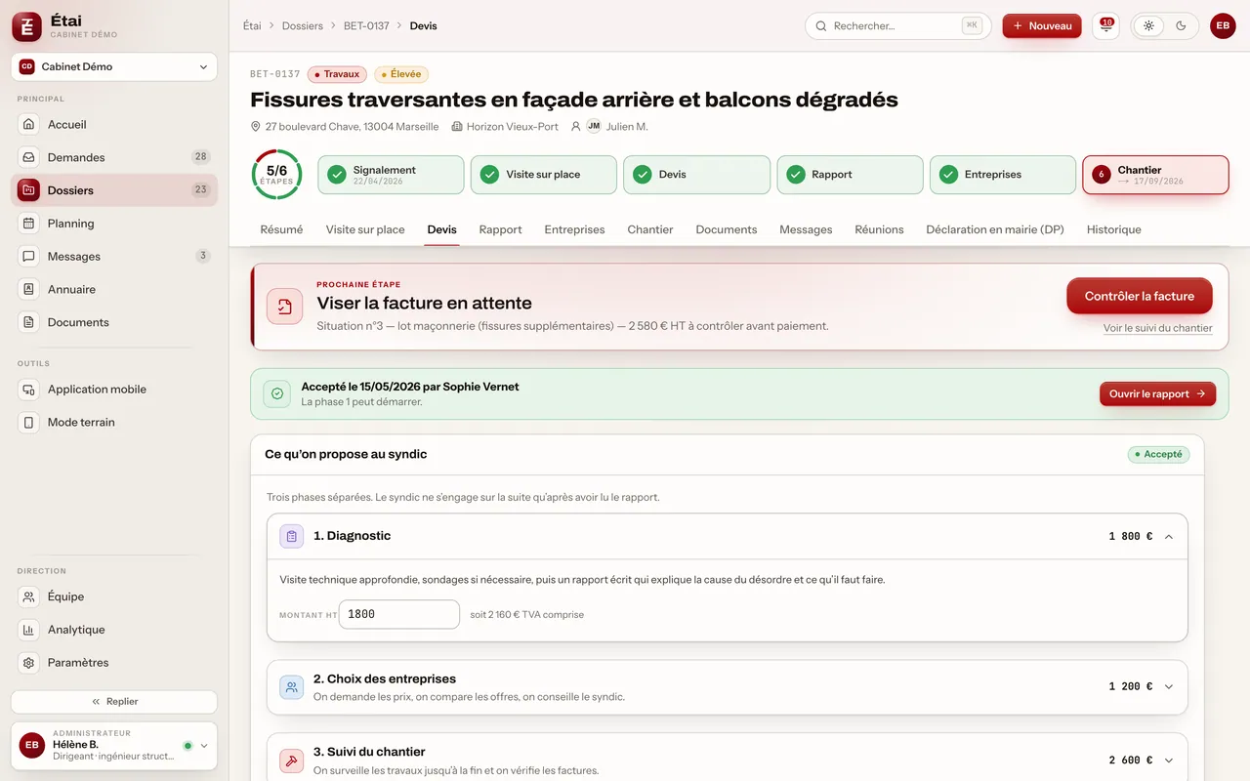Select the Historique tab
The height and width of the screenshot is (781, 1250).
1114,229
